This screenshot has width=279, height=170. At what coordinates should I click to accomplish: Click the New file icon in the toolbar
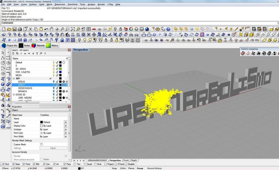pyautogui.click(x=4, y=29)
